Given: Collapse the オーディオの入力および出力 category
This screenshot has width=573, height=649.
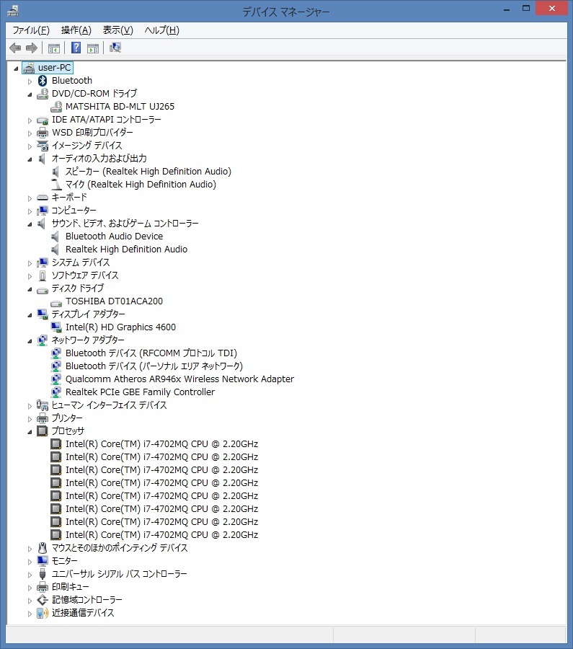Looking at the screenshot, I should (x=30, y=159).
